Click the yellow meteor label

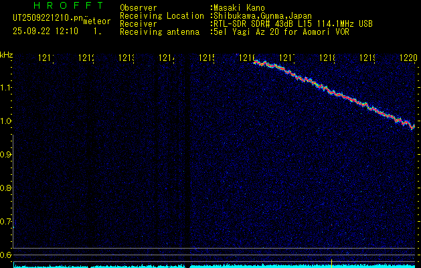(97, 21)
